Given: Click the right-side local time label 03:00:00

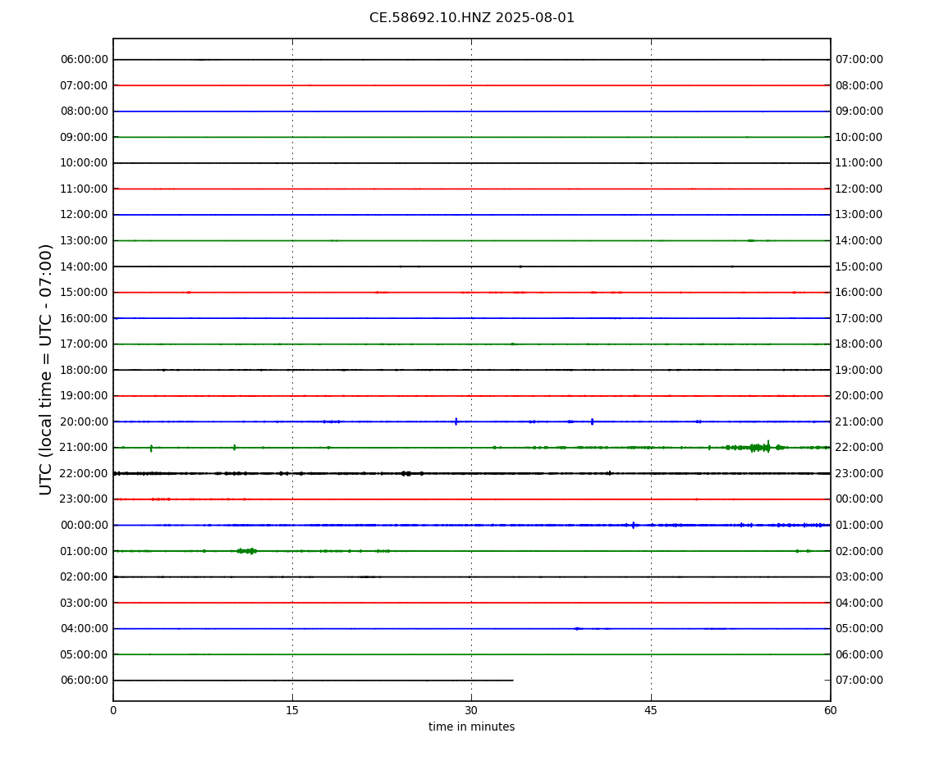Looking at the screenshot, I should pyautogui.click(x=859, y=577).
